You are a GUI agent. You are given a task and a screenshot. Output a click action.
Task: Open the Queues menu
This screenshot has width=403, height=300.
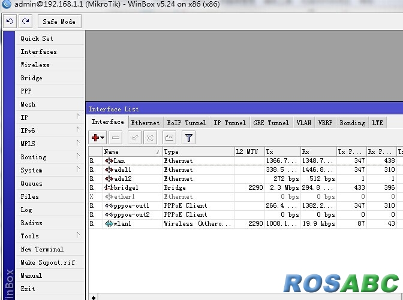(50, 183)
